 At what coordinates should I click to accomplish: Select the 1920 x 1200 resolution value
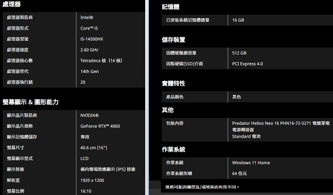(92, 180)
